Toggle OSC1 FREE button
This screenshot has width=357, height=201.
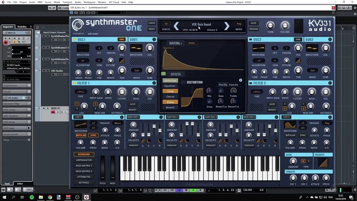point(122,39)
